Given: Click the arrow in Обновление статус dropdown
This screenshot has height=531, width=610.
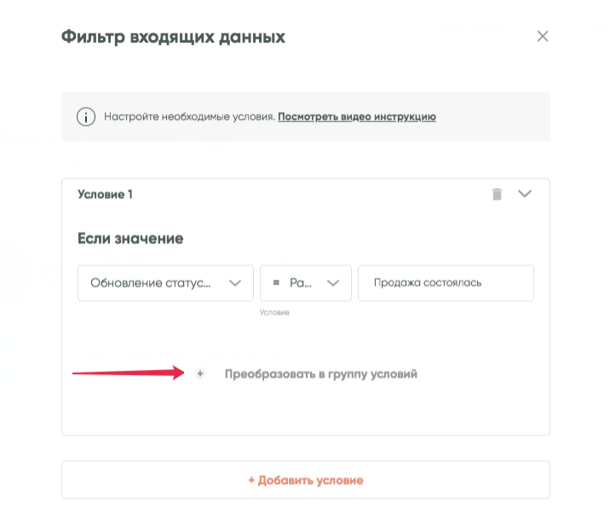Looking at the screenshot, I should [235, 283].
